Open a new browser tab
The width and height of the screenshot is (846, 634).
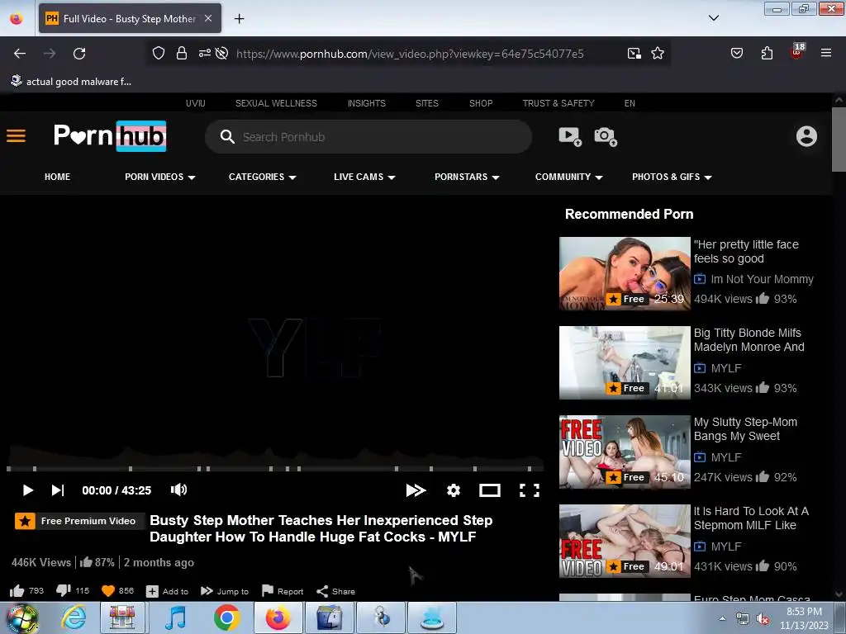[239, 18]
